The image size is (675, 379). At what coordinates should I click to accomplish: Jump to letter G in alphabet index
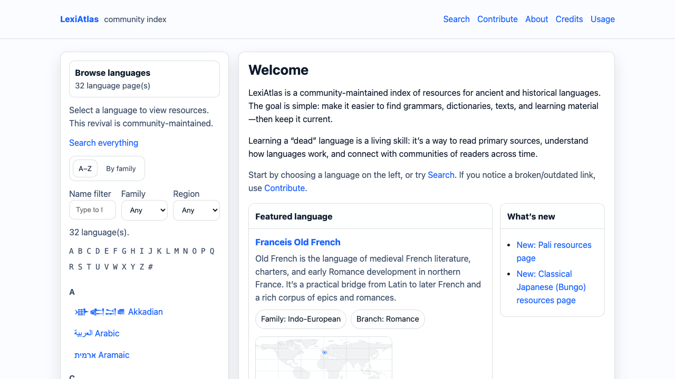tap(124, 251)
